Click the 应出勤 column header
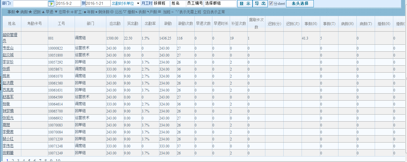407x162 pixels. [x=115, y=23]
